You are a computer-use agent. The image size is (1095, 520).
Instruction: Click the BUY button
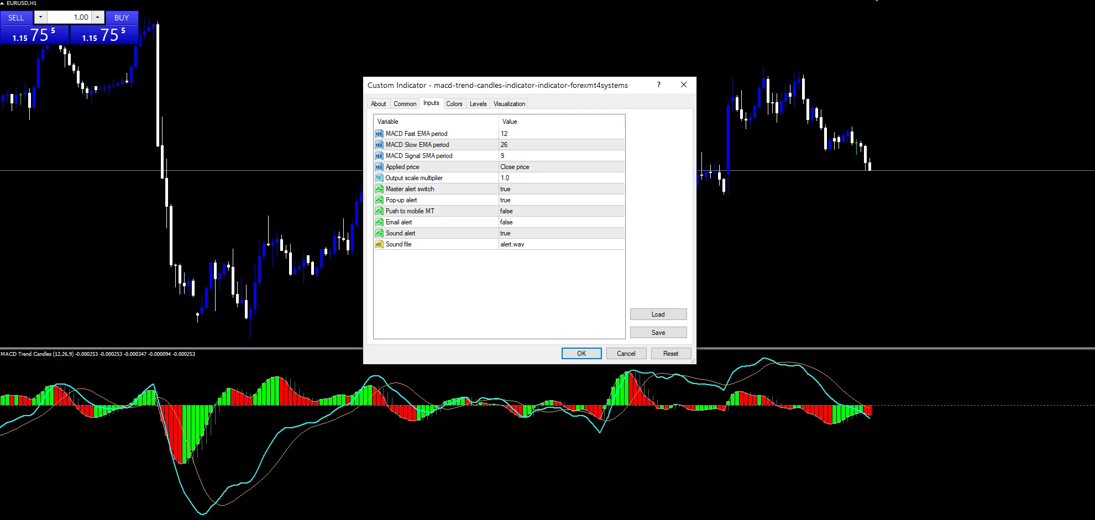122,18
